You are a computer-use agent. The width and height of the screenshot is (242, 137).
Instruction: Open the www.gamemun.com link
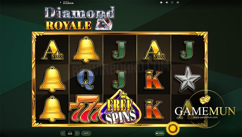(x=205, y=117)
